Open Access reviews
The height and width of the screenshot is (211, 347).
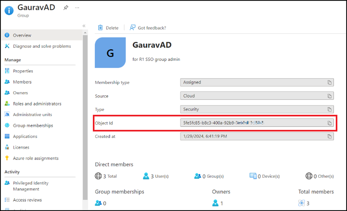tap(27, 200)
